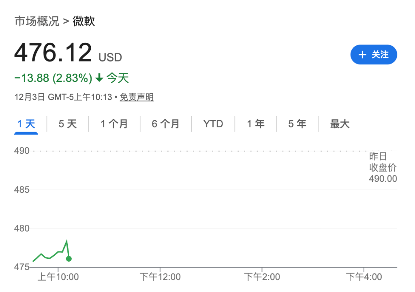
Task: Select the 1 天 time range tab
Action: 26,124
